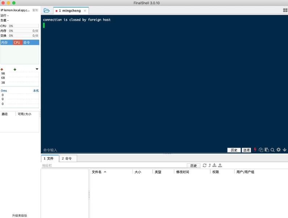The height and width of the screenshot is (218, 288).
Task: Open terminal settings gear icon
Action: [279, 149]
